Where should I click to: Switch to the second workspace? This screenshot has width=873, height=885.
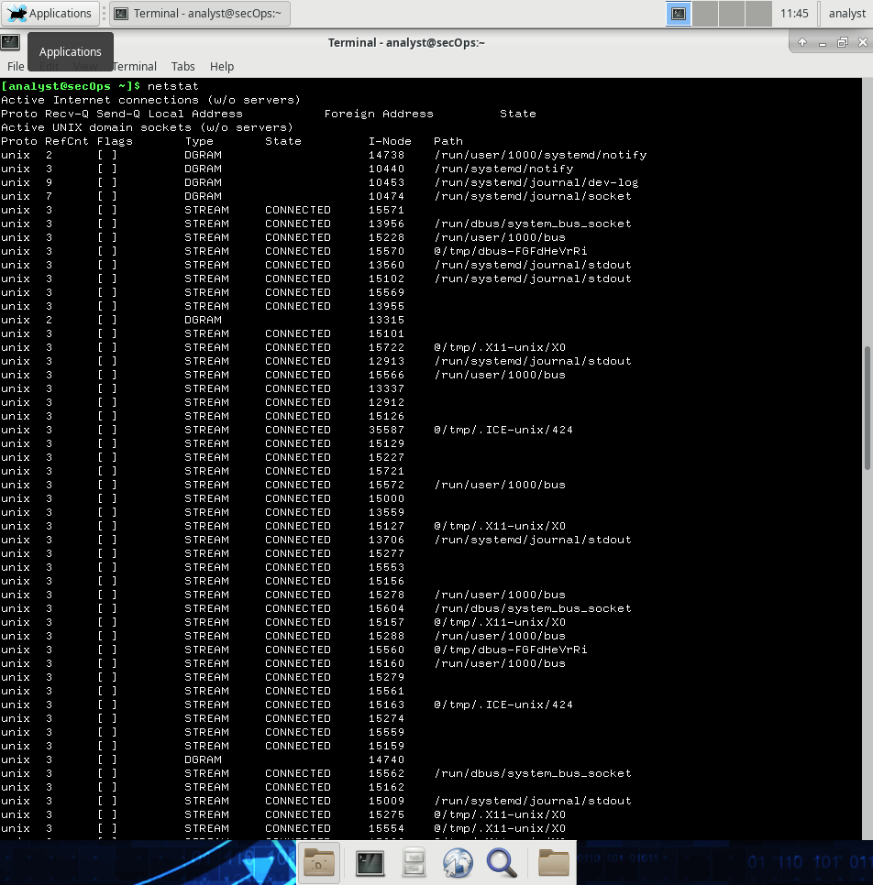coord(705,13)
